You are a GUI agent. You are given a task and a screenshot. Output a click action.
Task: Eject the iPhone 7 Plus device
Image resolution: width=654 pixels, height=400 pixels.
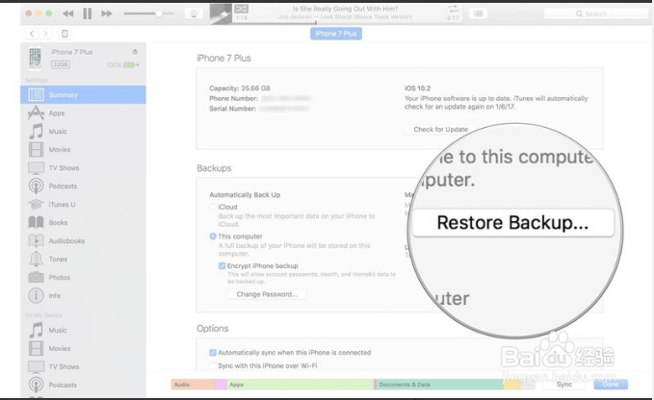[135, 52]
